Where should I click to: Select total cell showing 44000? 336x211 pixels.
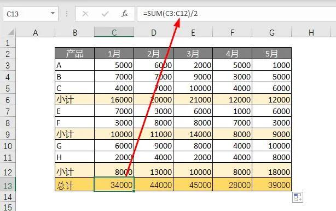(153, 185)
